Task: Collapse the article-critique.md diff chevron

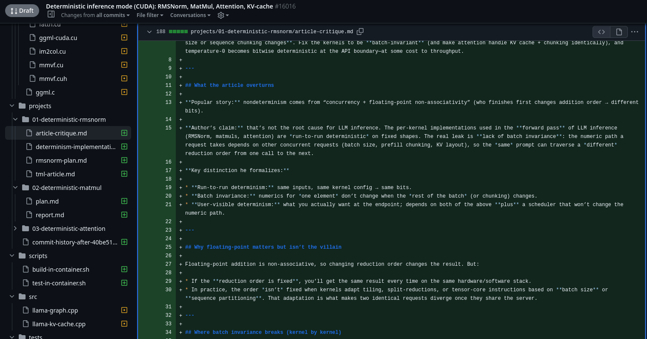Action: pyautogui.click(x=149, y=32)
